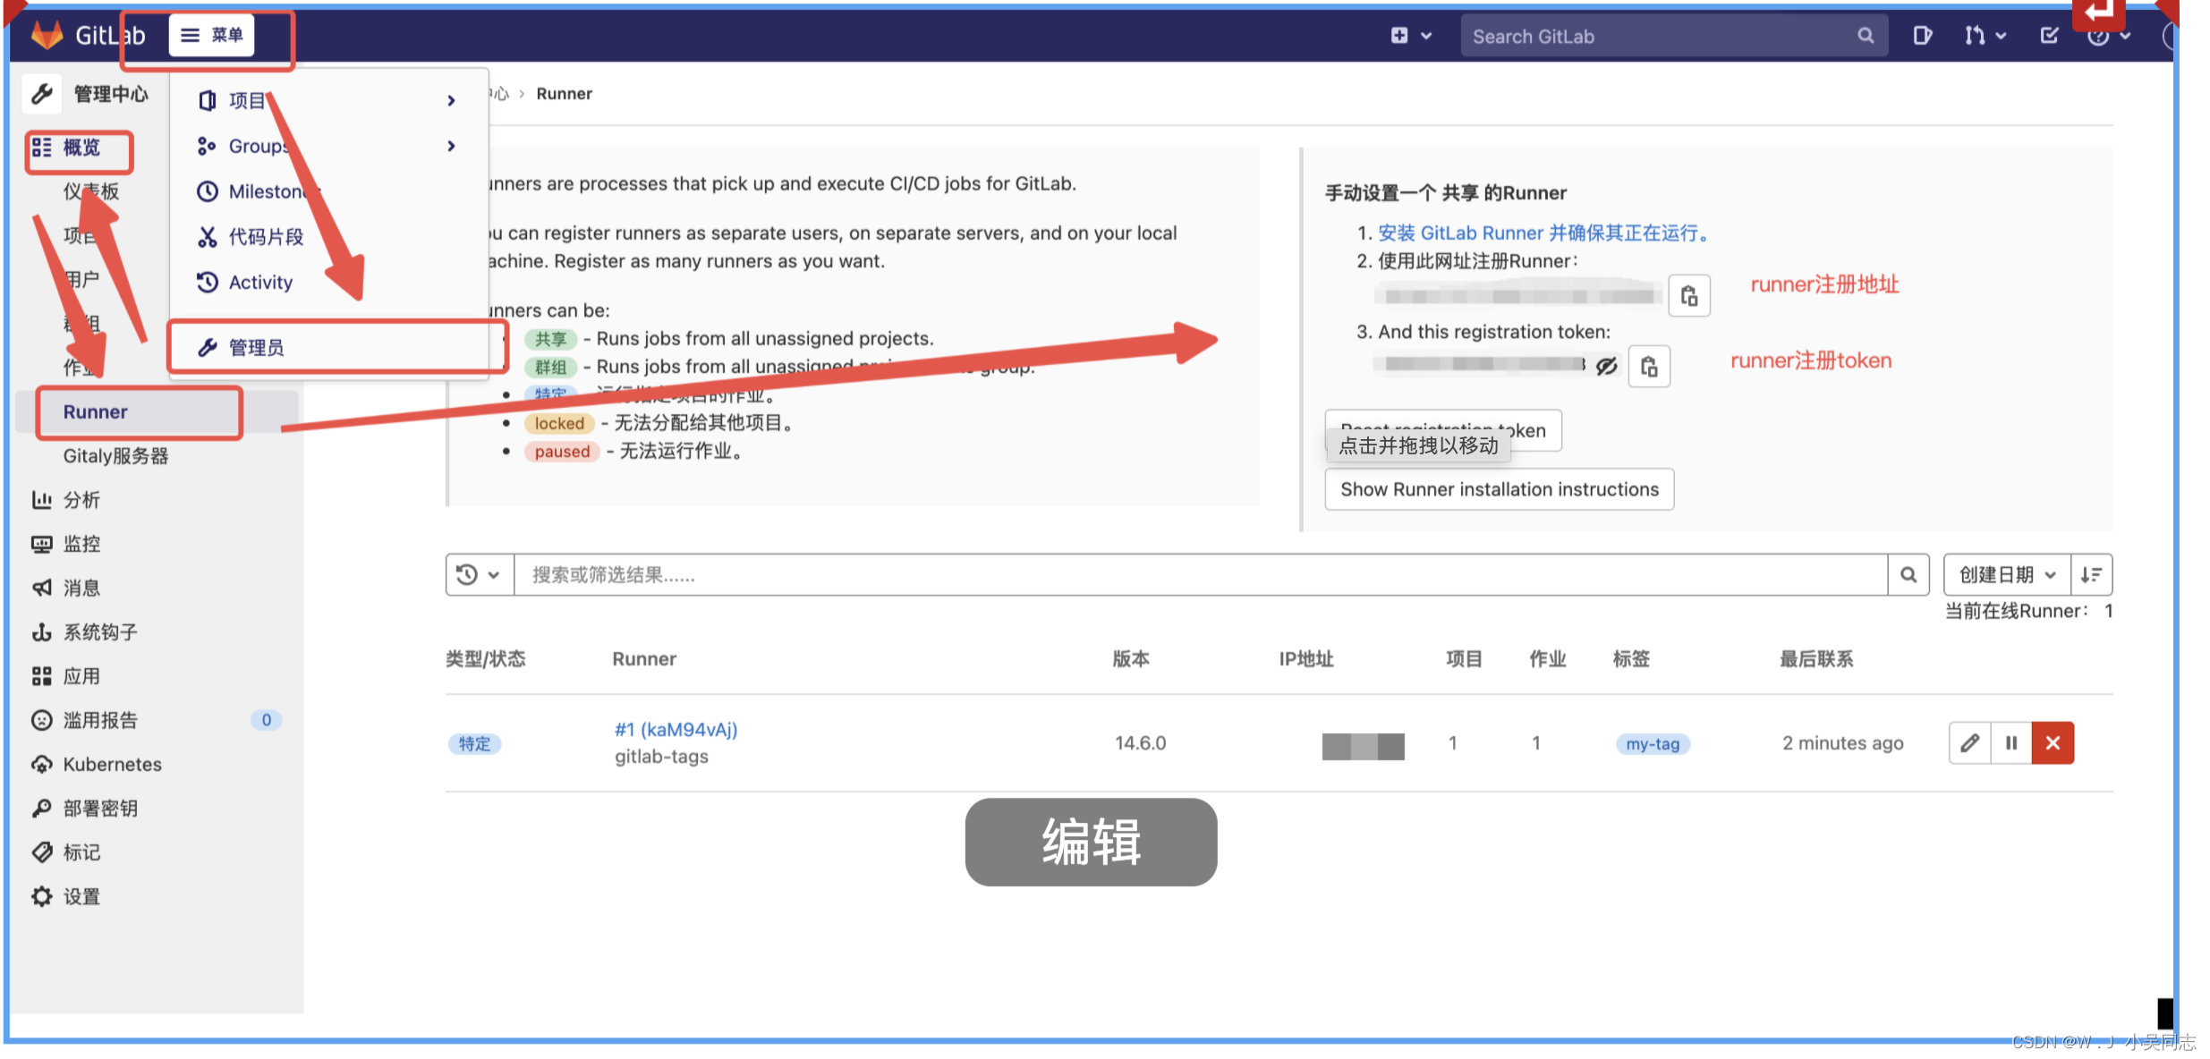
Task: Open the to-do list icon in header
Action: pyautogui.click(x=2049, y=36)
